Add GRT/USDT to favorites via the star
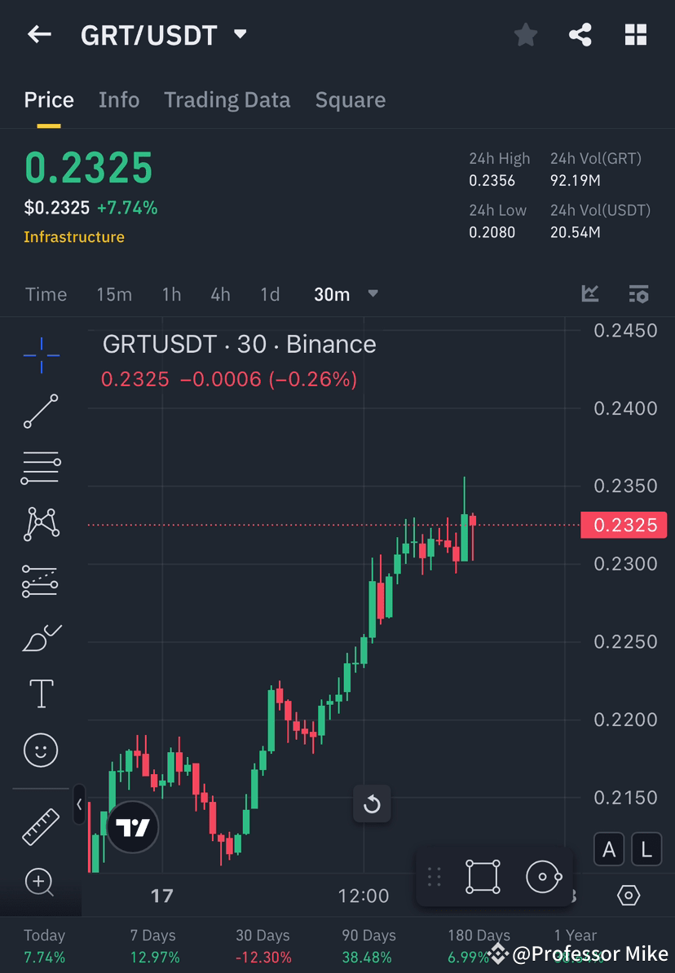675x973 pixels. tap(525, 34)
